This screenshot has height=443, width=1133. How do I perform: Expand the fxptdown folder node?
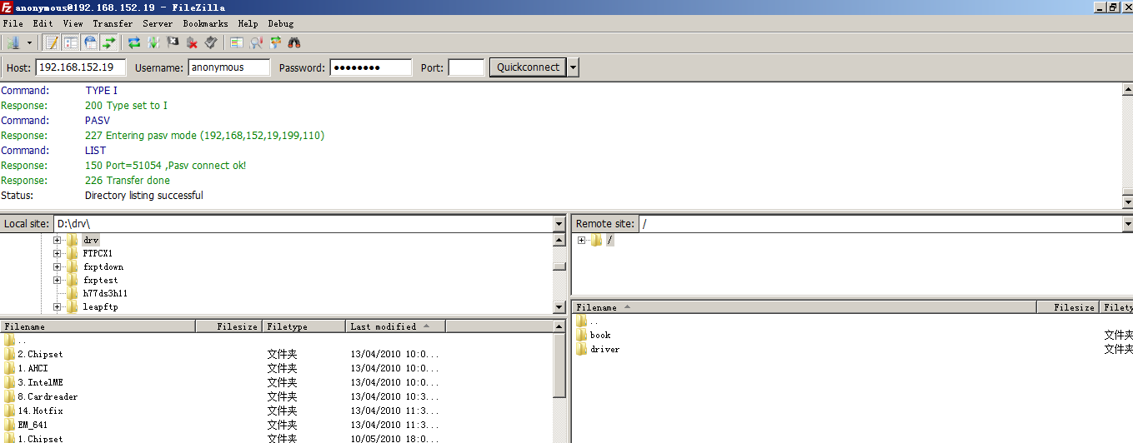coord(58,266)
